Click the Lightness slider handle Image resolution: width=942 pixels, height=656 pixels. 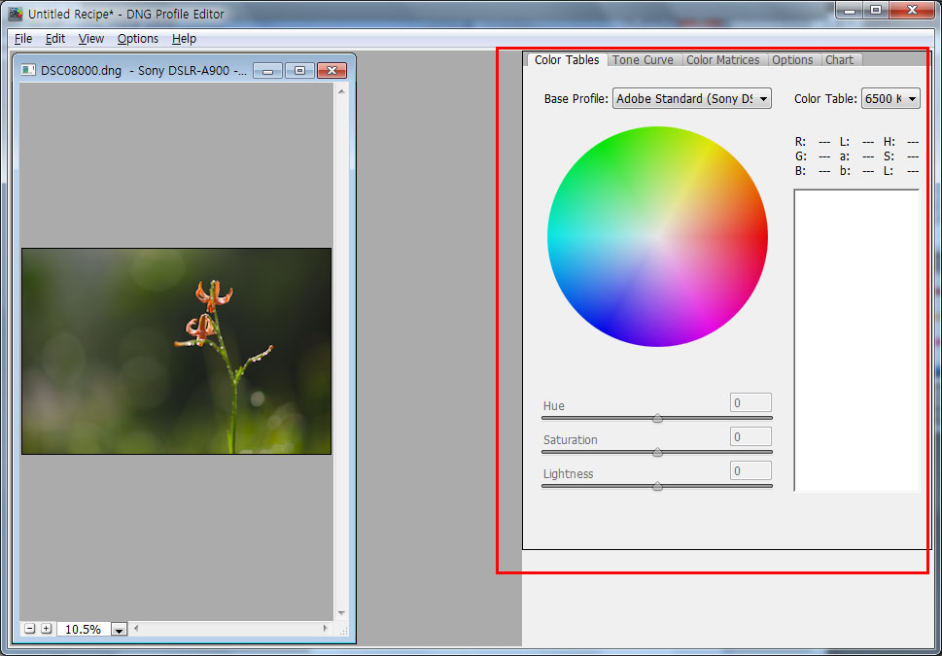click(x=657, y=486)
